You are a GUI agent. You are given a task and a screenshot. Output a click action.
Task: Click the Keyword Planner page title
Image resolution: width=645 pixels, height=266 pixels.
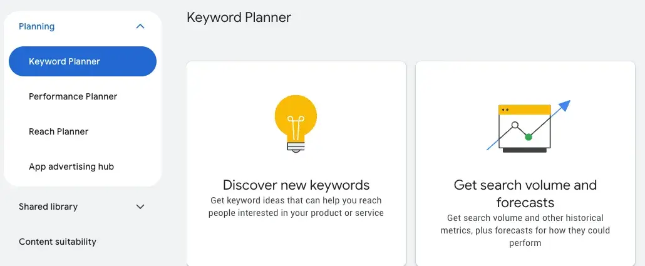point(239,18)
